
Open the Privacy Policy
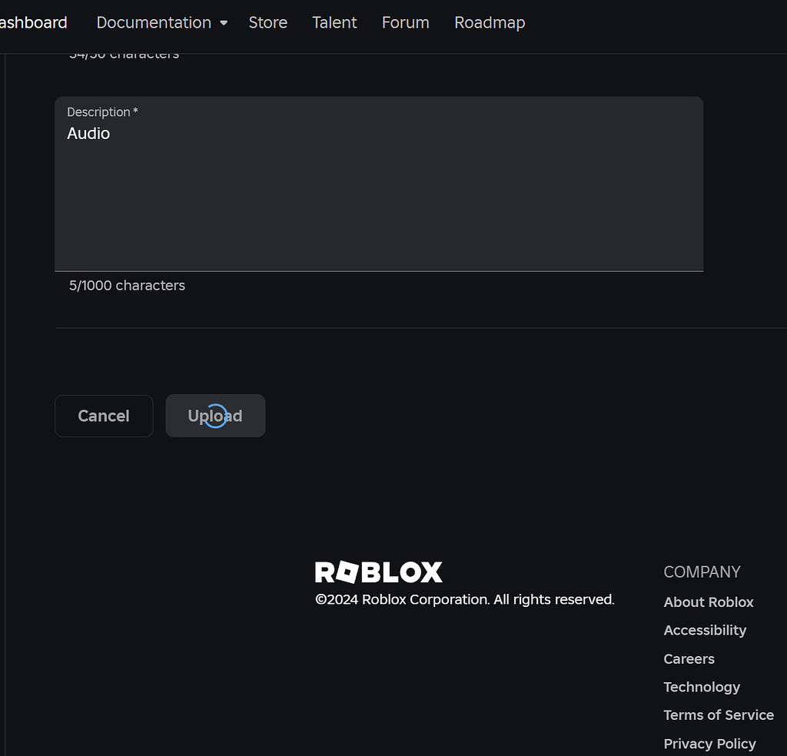(x=709, y=743)
